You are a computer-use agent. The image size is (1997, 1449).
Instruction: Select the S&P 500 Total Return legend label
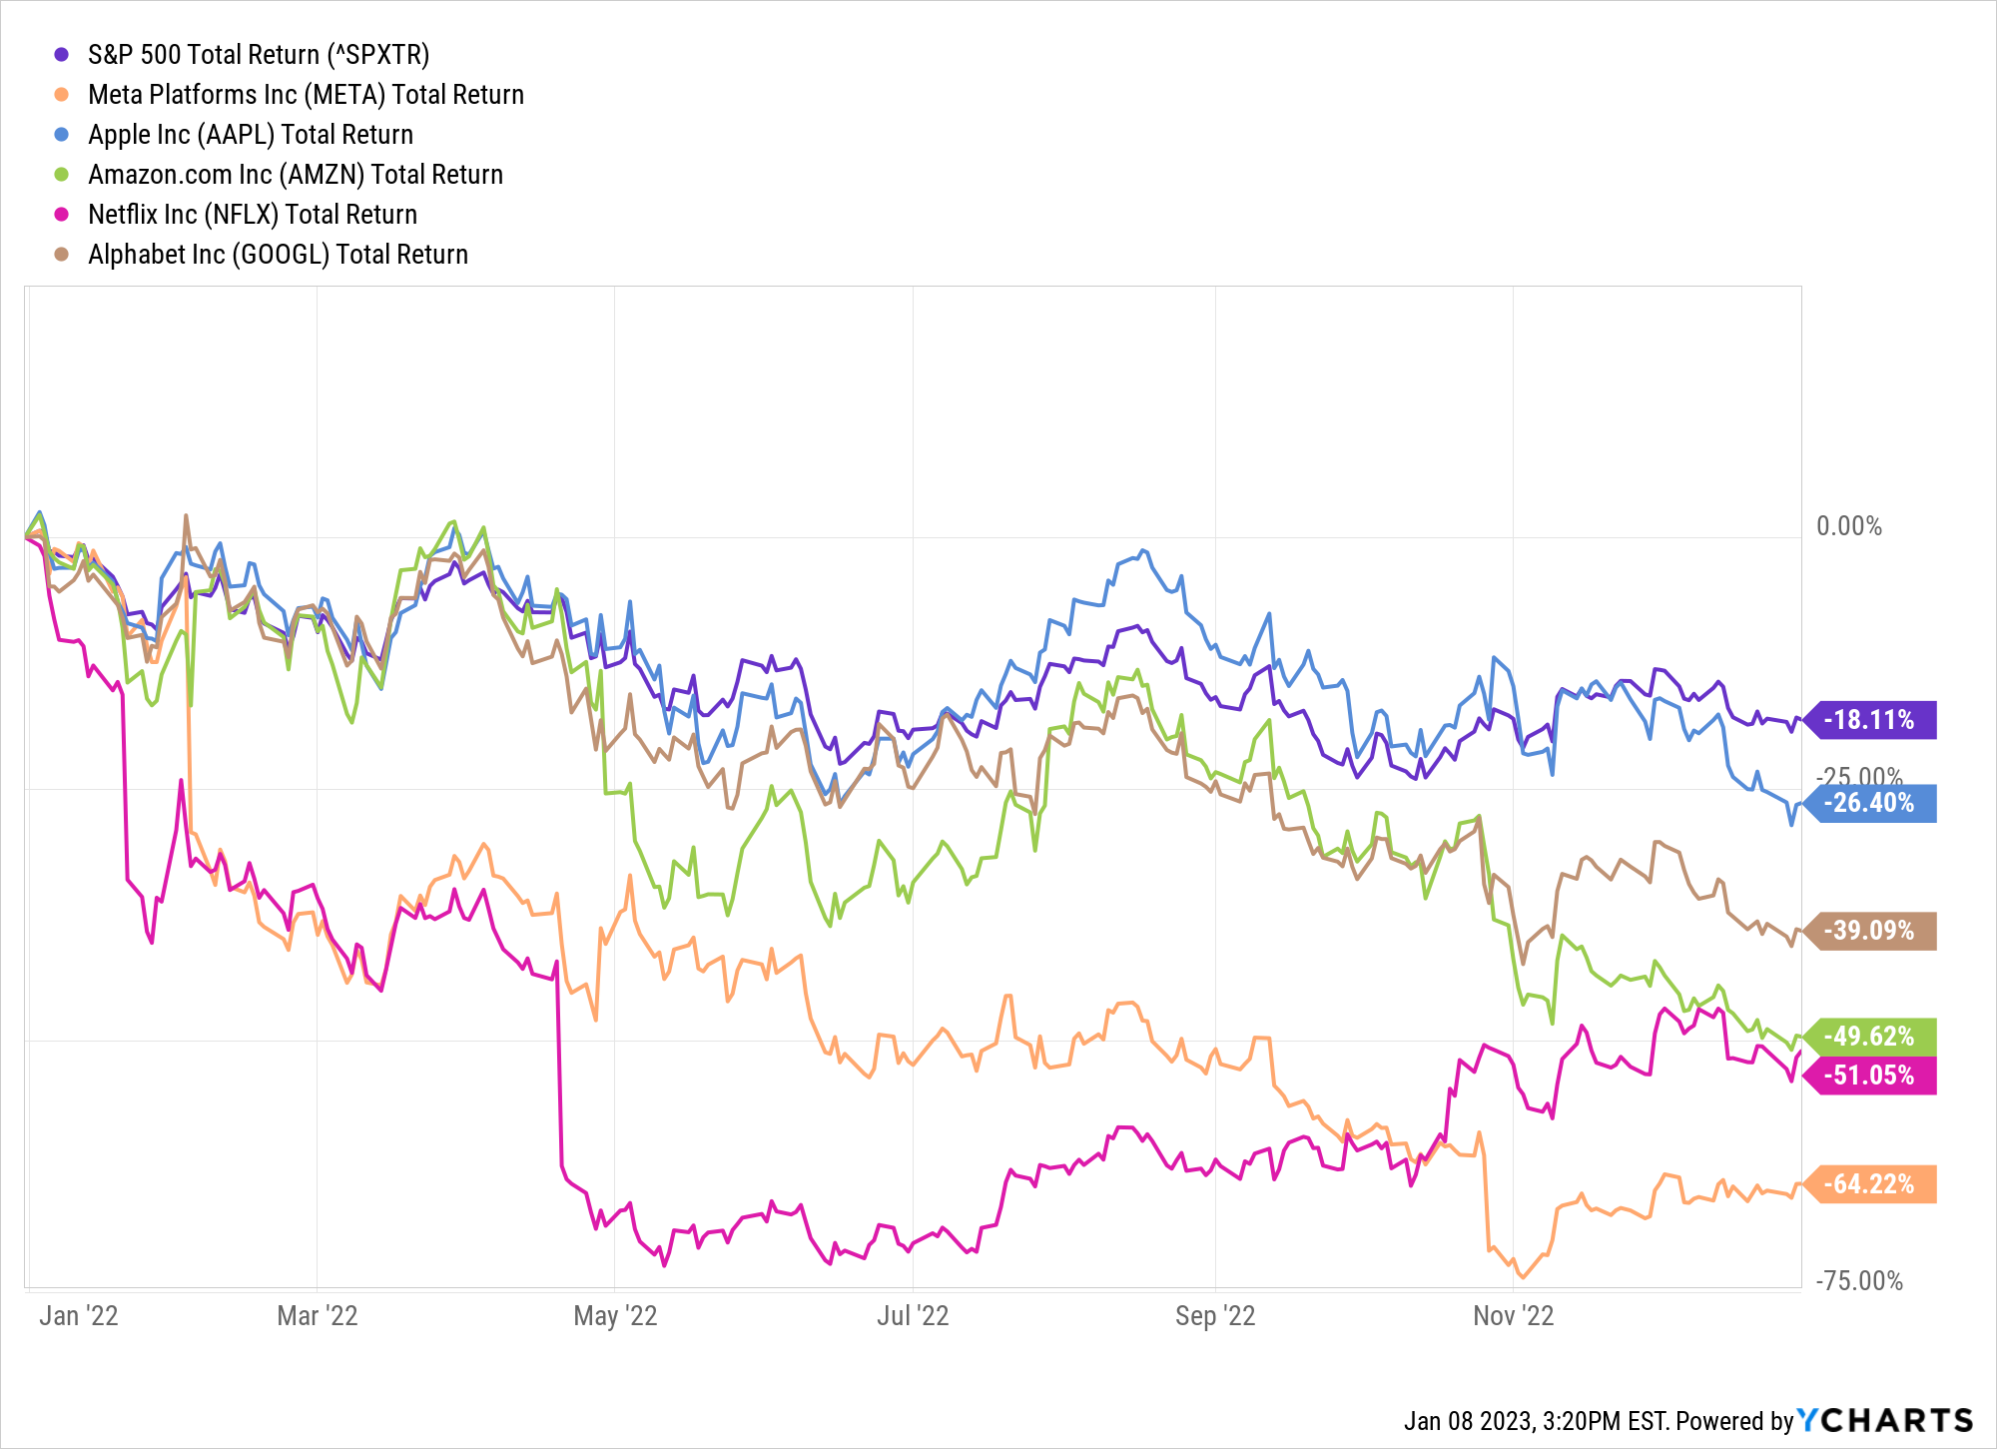(259, 54)
